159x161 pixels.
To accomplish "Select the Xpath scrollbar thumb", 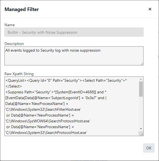I will [x=141, y=89].
